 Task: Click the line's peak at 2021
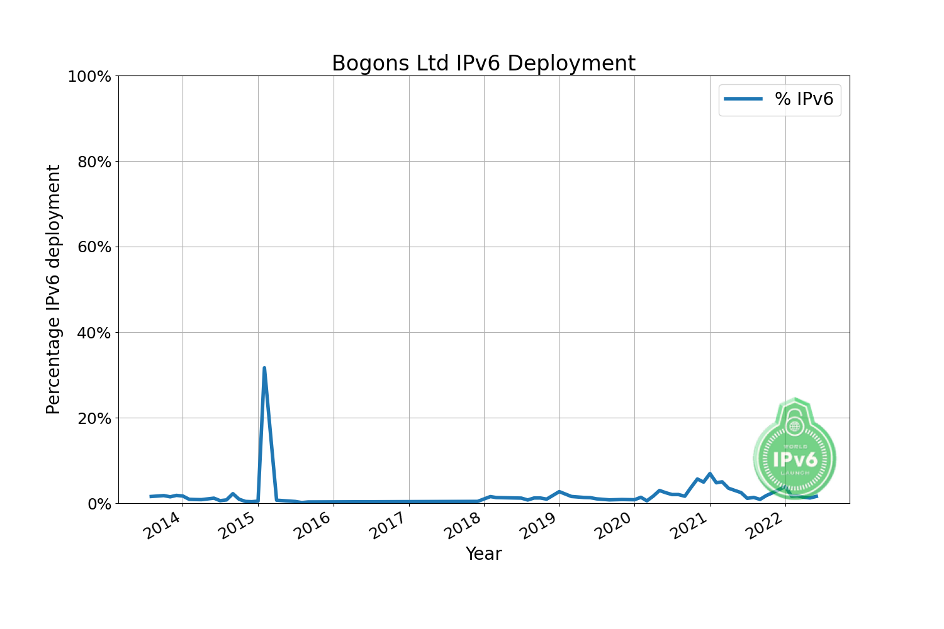pyautogui.click(x=710, y=474)
